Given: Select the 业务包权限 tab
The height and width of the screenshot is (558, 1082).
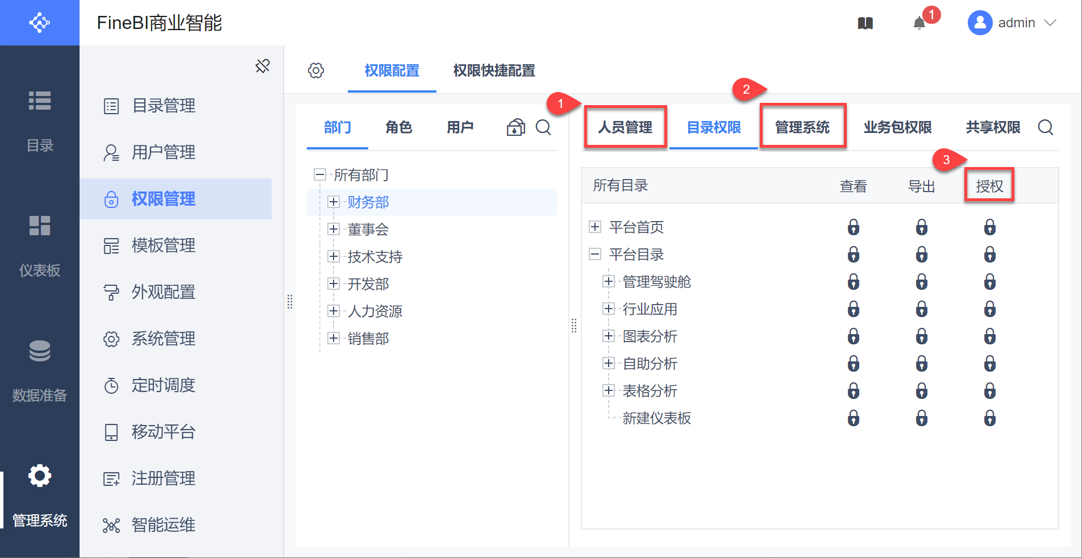Looking at the screenshot, I should pyautogui.click(x=897, y=127).
